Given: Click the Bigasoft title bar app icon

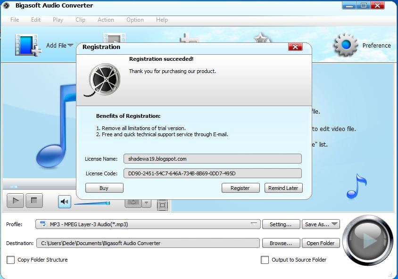Looking at the screenshot, I should pos(6,5).
